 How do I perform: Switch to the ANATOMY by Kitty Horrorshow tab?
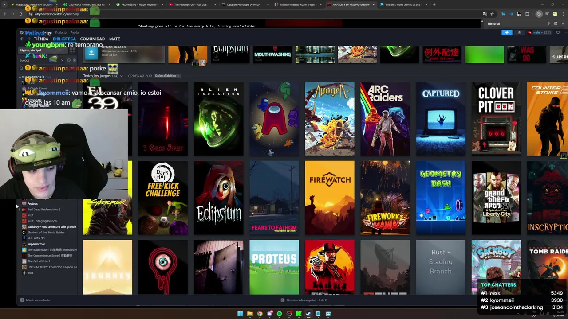[x=351, y=4]
